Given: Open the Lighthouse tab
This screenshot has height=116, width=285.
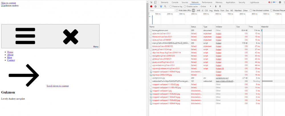Looking at the screenshot, I should click(x=254, y=2).
